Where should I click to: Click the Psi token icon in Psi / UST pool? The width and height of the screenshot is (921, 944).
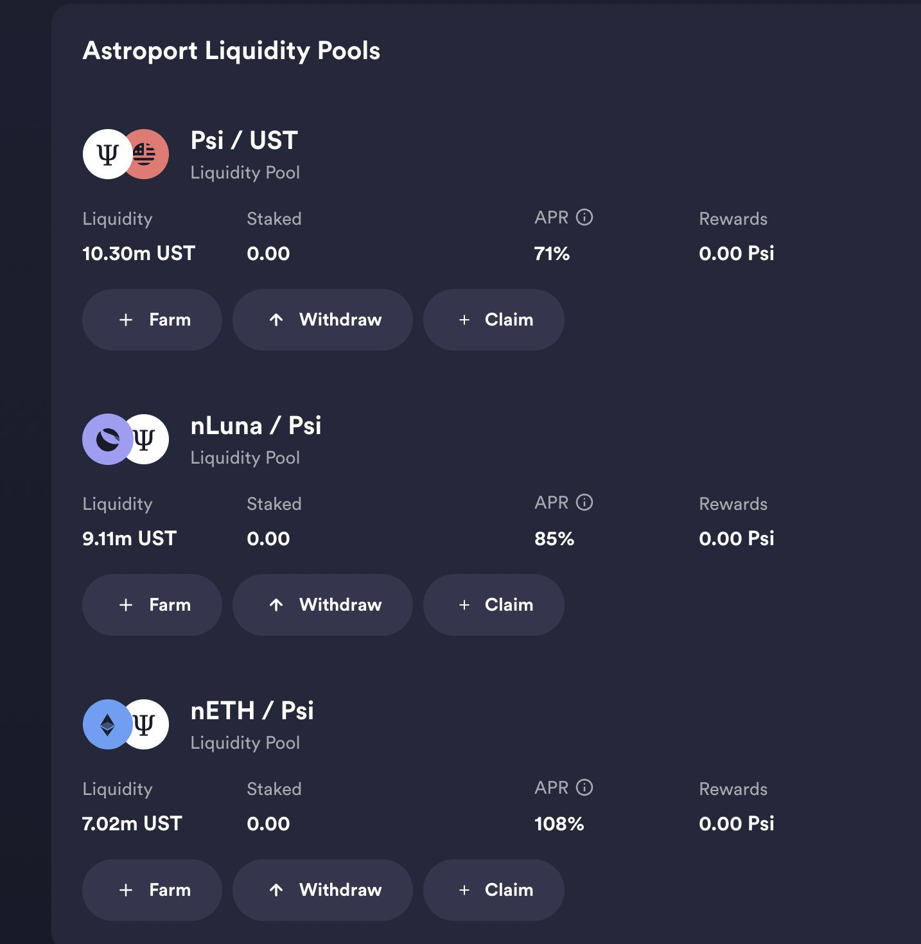[x=107, y=154]
